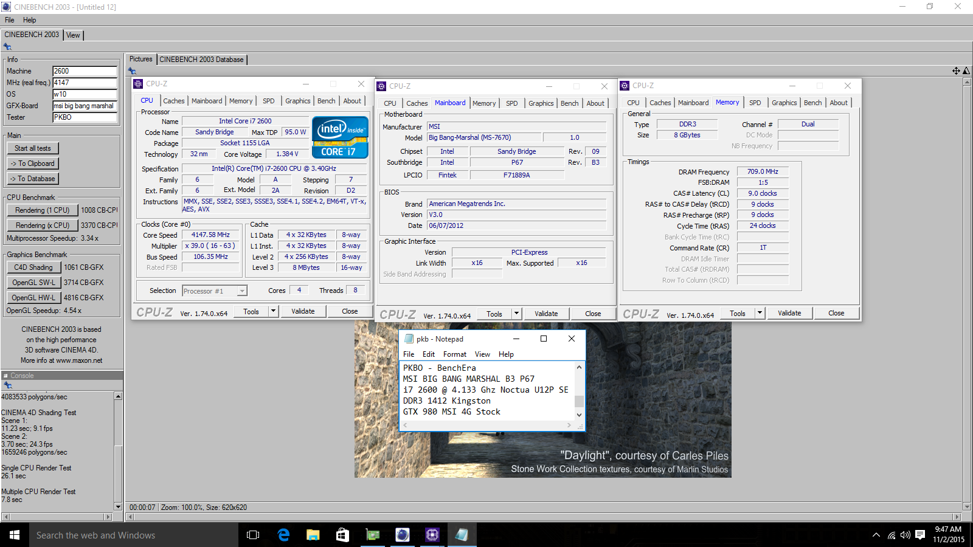Click the 'GTX 980 MSI 4G Stock' line in Notepad

pyautogui.click(x=451, y=412)
